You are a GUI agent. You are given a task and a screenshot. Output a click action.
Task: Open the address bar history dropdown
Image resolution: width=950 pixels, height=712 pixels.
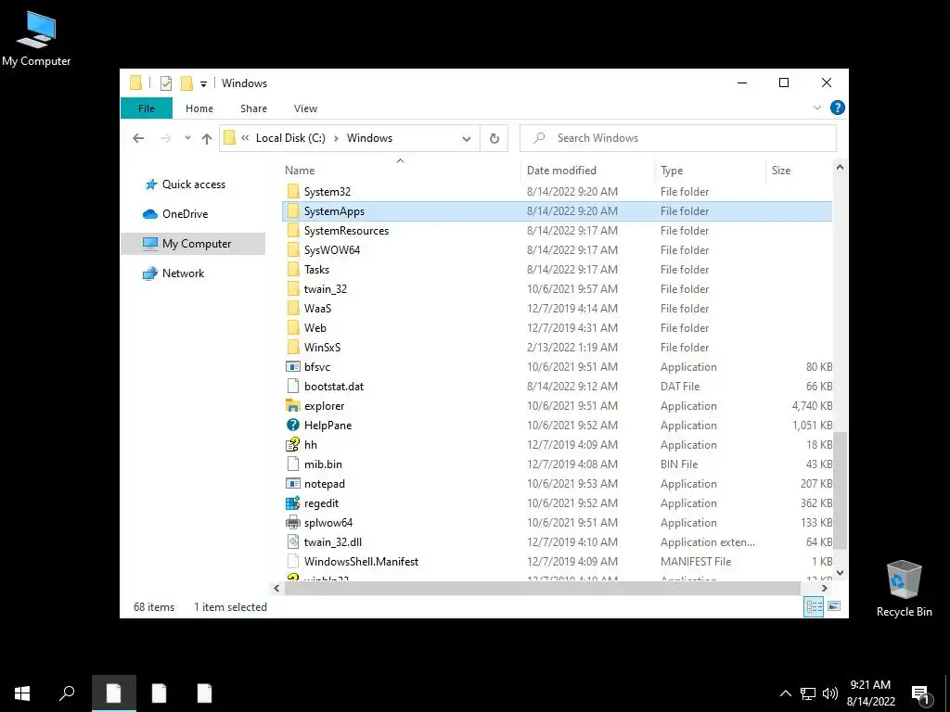[x=466, y=139]
